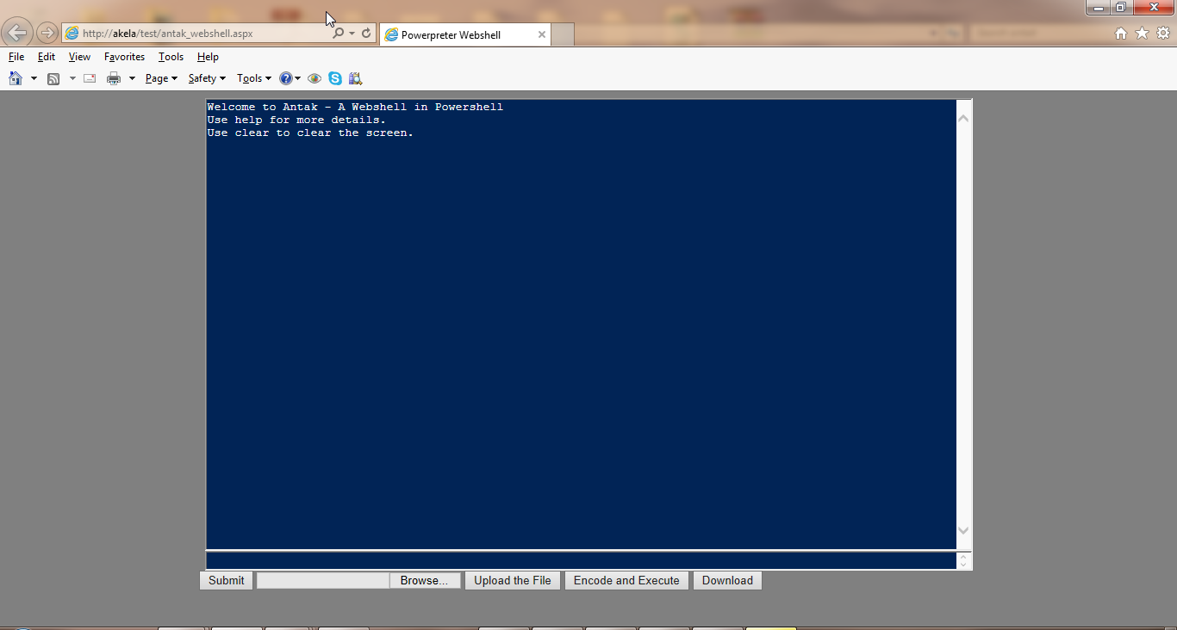Open the Edit menu

pos(47,57)
